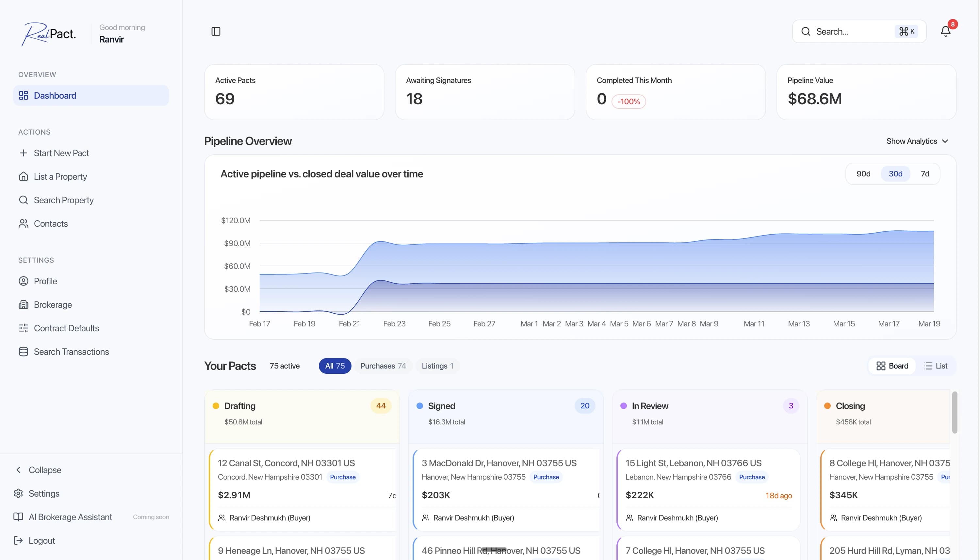The width and height of the screenshot is (980, 560).
Task: Click the AI Brokerage Assistant book icon
Action: coord(18,517)
